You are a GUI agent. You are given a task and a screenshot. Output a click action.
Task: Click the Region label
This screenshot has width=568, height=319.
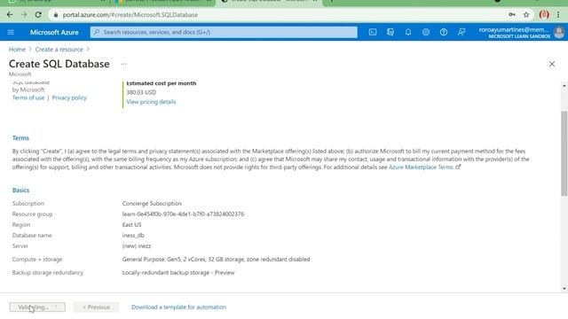pos(21,224)
